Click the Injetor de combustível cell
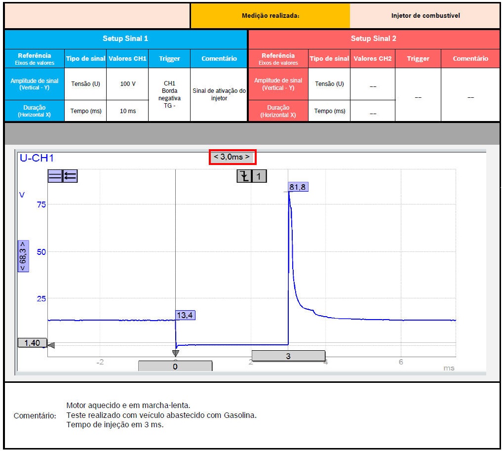 click(x=425, y=16)
